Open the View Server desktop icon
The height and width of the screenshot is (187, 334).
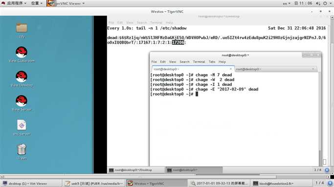click(x=22, y=103)
